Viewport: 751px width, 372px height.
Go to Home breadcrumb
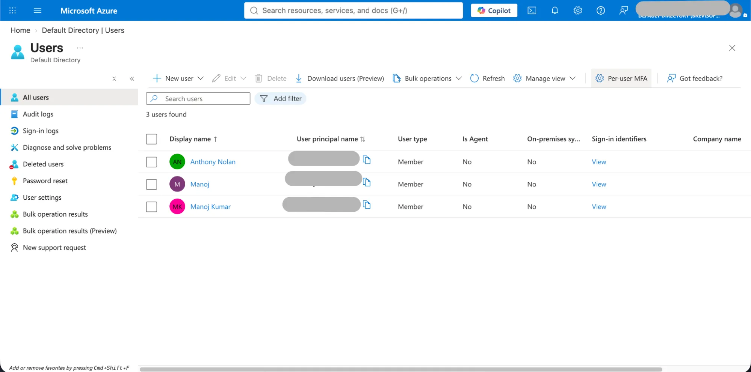(x=20, y=30)
